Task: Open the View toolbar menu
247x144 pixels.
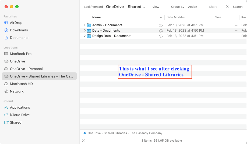Action: pyautogui.click(x=156, y=7)
